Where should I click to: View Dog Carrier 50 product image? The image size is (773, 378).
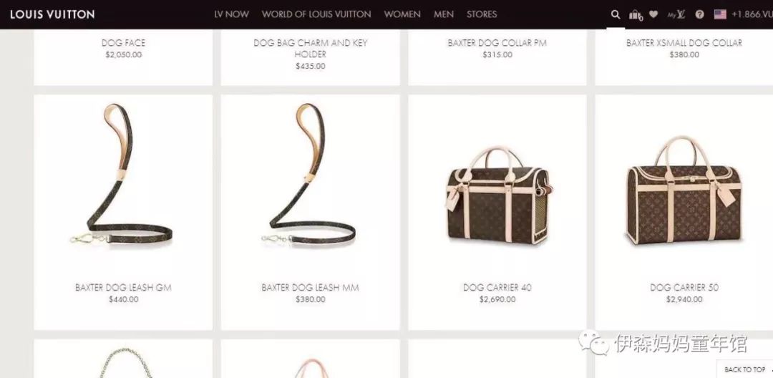(684, 190)
